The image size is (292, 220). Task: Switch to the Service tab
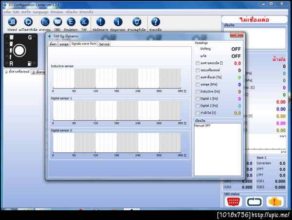coord(104,44)
